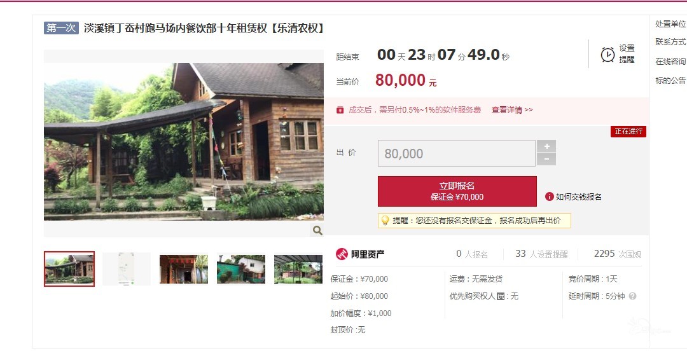Decrease bid with the minus stepper
The height and width of the screenshot is (351, 687).
546,159
